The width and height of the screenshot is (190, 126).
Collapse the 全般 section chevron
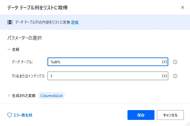[x=9, y=49]
